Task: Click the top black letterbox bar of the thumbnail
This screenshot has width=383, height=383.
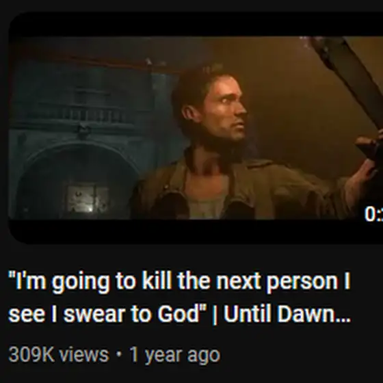Action: click(x=196, y=25)
